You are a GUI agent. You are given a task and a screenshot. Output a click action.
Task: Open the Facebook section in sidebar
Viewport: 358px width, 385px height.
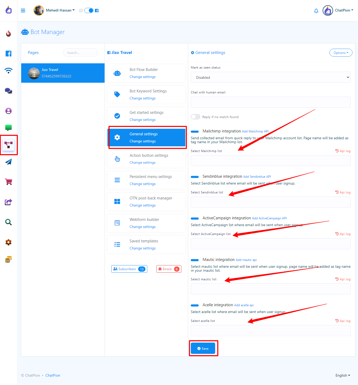click(8, 54)
